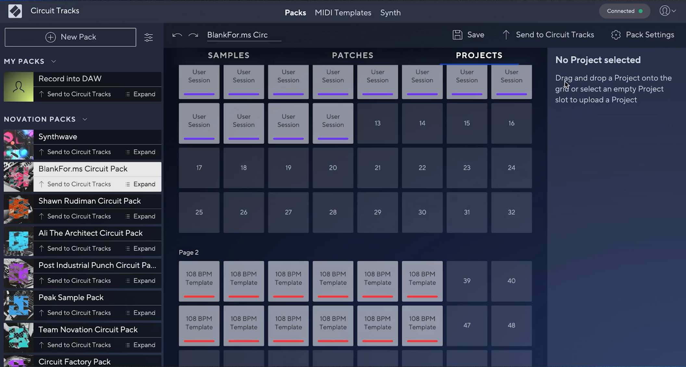The width and height of the screenshot is (686, 367).
Task: Expand the Team Novation Circuit Pack
Action: (140, 345)
